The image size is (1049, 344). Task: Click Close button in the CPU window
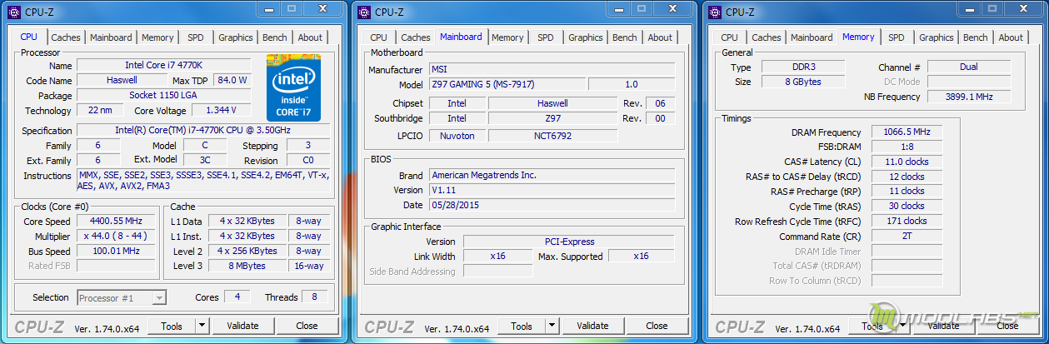307,326
